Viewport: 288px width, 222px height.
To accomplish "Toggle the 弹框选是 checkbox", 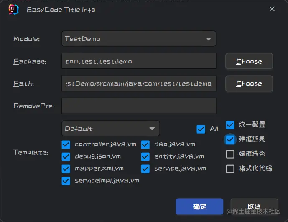I will click(230, 139).
